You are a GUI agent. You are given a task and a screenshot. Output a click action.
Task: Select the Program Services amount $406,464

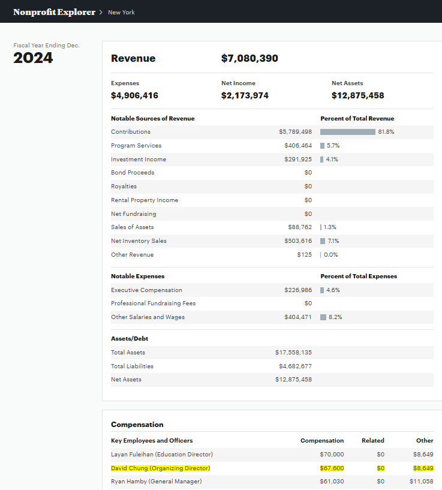[x=298, y=146]
